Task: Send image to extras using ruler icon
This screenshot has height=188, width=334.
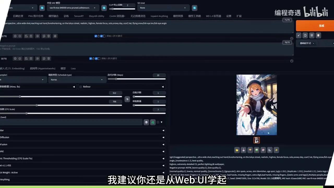Action: [270, 150]
